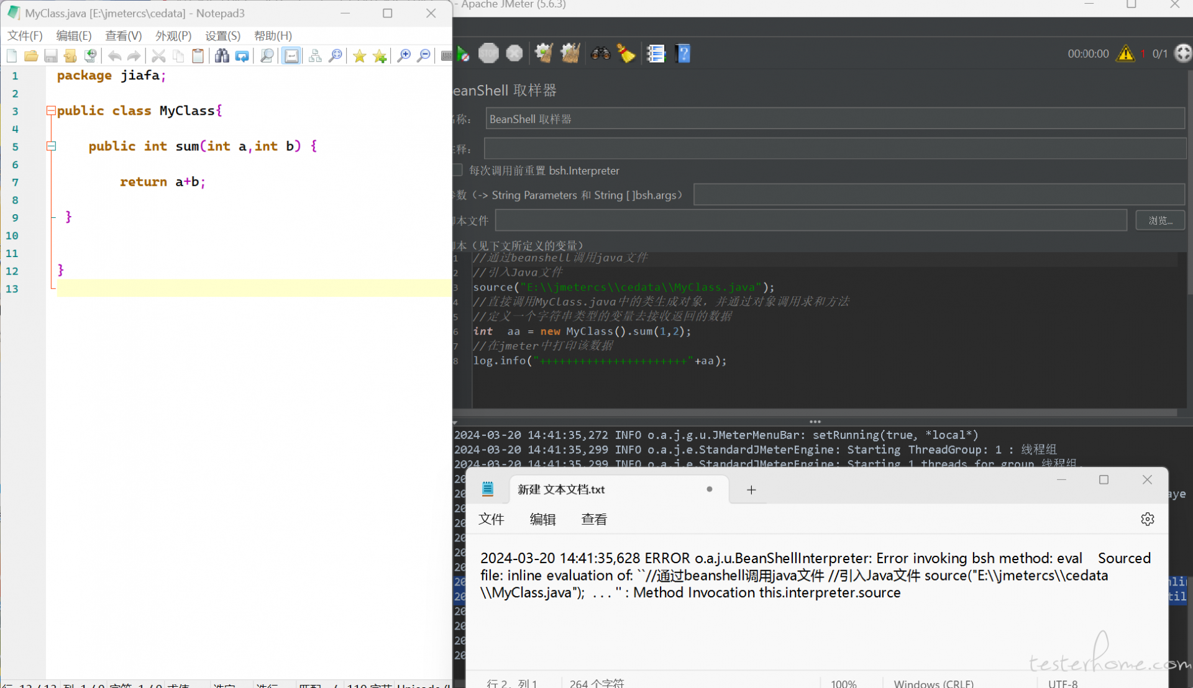Click the Redo arrow in Notepad3 toolbar
1193x688 pixels.
134,56
